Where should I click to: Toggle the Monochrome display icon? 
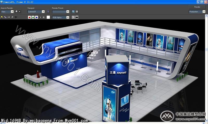(x=43, y=17)
